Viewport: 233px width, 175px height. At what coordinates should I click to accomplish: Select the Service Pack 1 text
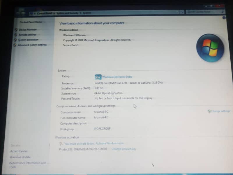[x=71, y=45]
